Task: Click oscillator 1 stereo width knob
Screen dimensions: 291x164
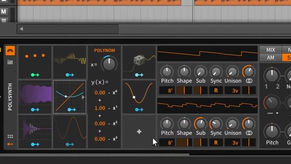Action: coord(249,72)
